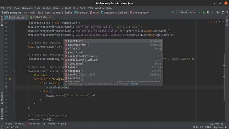
Task: Click the override gutter icon on line 31
Action: (10, 79)
